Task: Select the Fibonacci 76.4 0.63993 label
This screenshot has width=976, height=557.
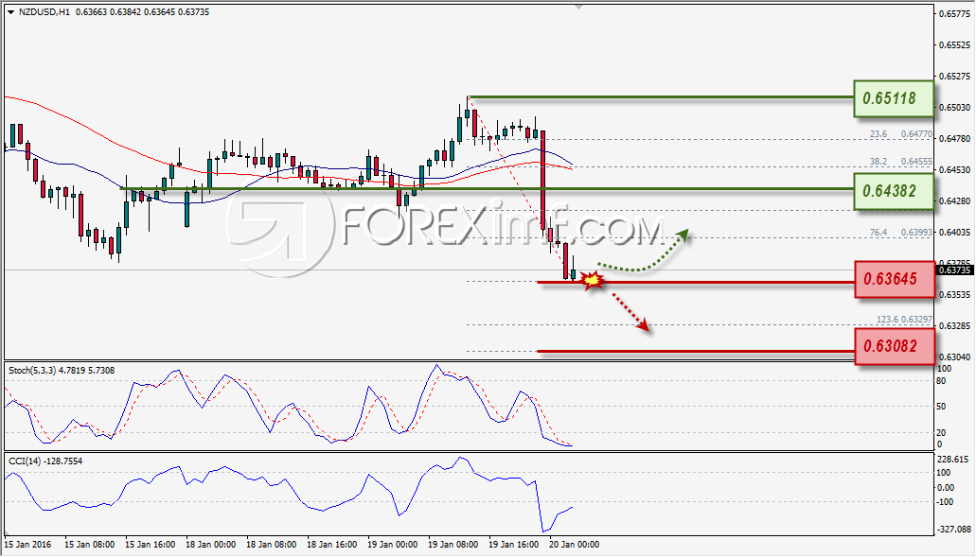Action: tap(900, 232)
